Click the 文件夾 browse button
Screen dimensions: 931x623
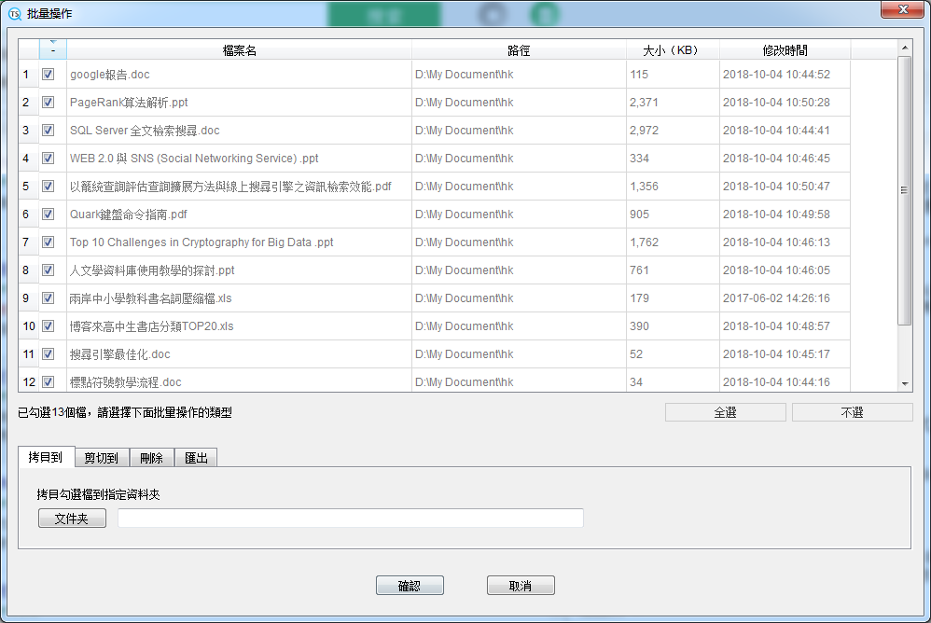pos(72,519)
